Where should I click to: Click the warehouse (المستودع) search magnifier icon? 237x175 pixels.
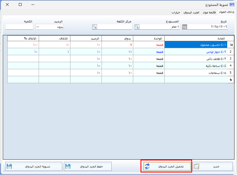(137, 27)
